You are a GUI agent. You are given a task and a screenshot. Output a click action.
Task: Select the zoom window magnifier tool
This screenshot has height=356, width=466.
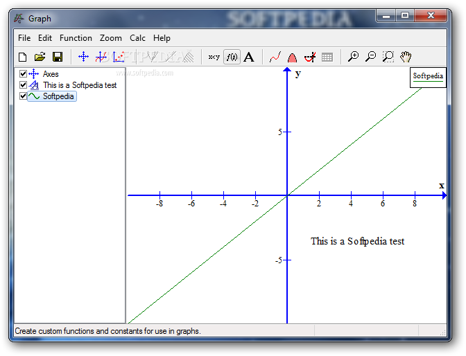coord(388,56)
